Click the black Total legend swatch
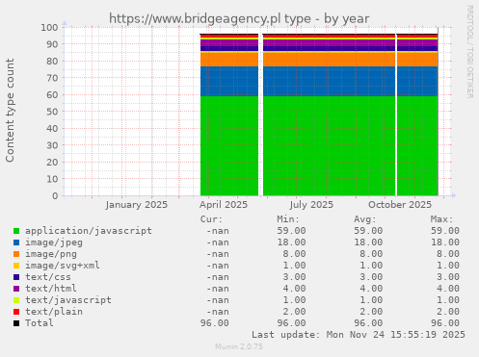Viewport: 479px width, 357px height. click(16, 323)
